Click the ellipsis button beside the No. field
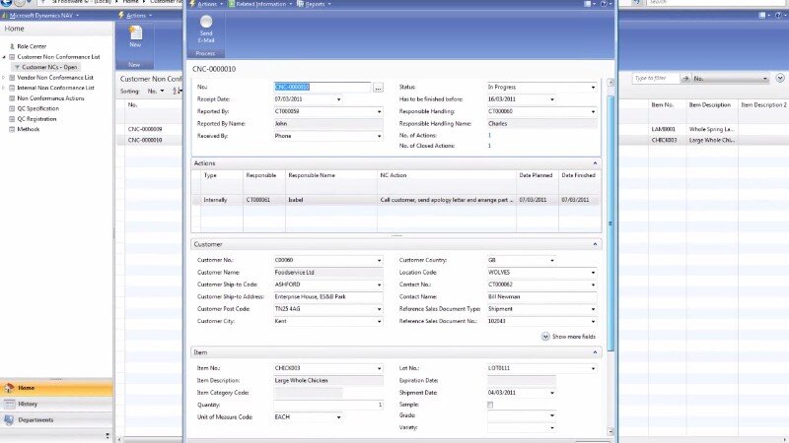Screen dimensions: 789x443 [377, 88]
